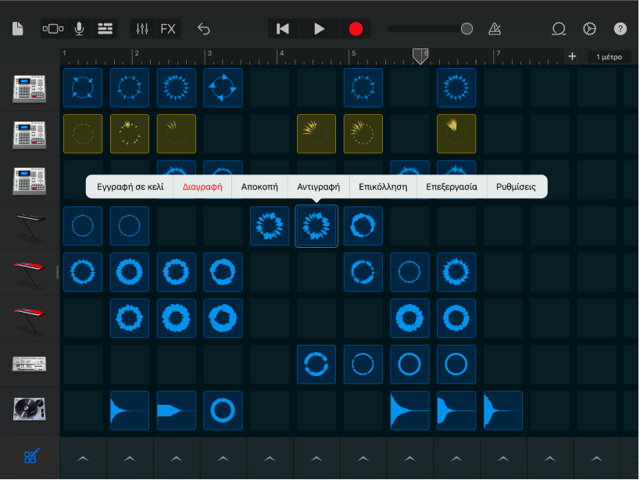Open the help question mark

[x=620, y=29]
